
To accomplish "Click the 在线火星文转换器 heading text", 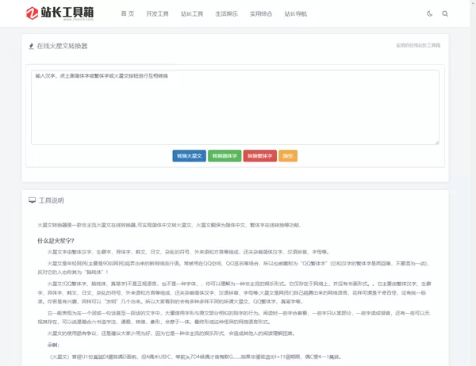I will click(x=62, y=46).
